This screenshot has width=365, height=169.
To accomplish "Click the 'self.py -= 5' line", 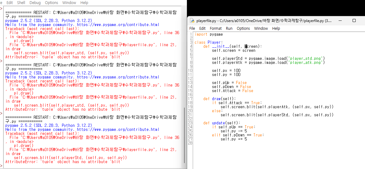I will (234, 131).
